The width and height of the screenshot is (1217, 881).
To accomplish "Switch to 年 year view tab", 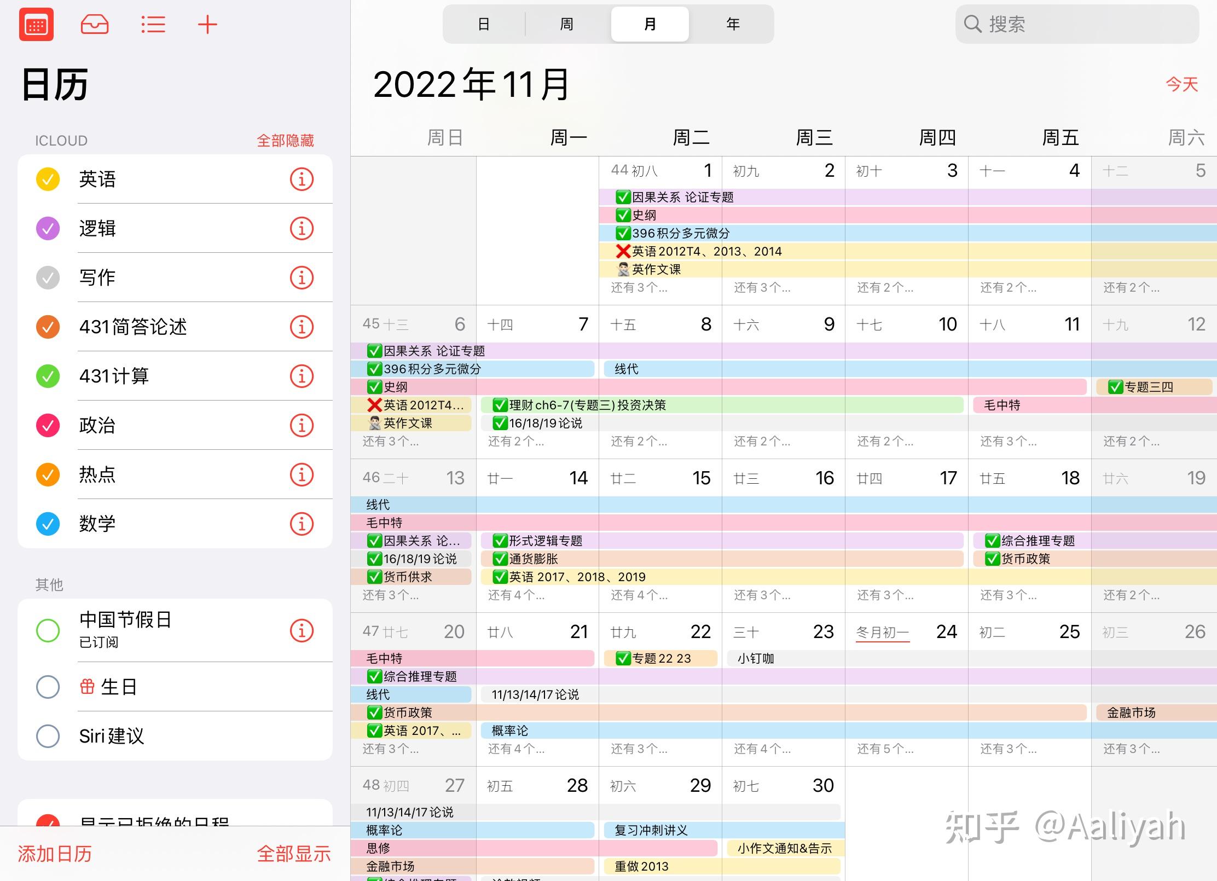I will (732, 25).
